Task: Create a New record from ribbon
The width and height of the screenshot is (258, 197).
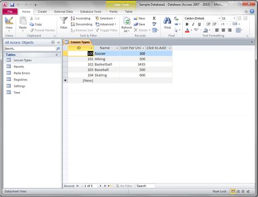Action: coord(139,19)
